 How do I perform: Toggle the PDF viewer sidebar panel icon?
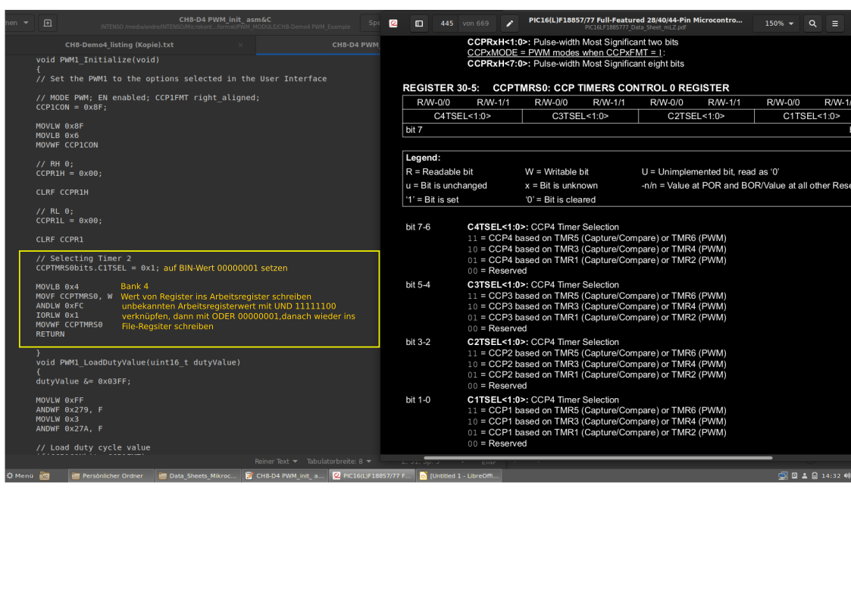(419, 24)
